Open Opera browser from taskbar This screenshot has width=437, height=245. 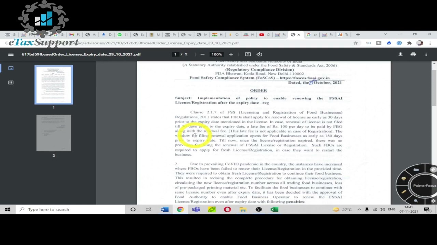pyautogui.click(x=227, y=209)
